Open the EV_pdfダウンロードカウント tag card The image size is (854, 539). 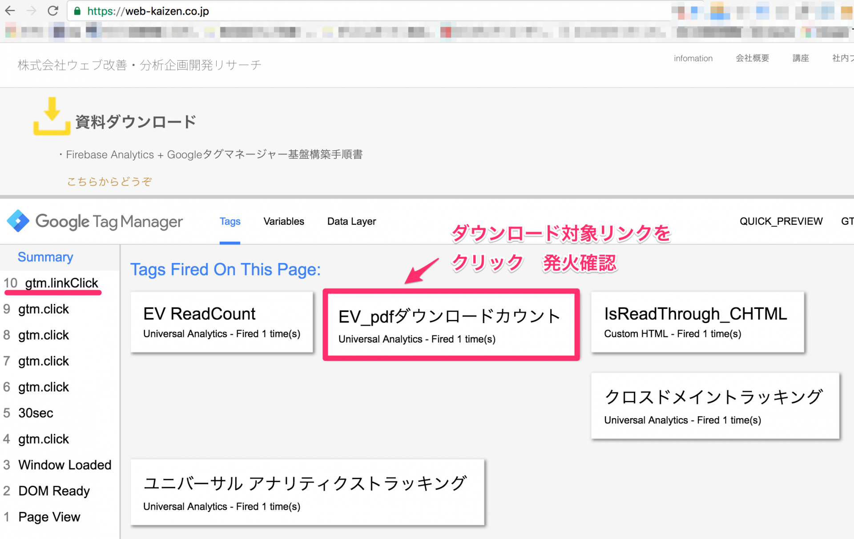pos(451,325)
